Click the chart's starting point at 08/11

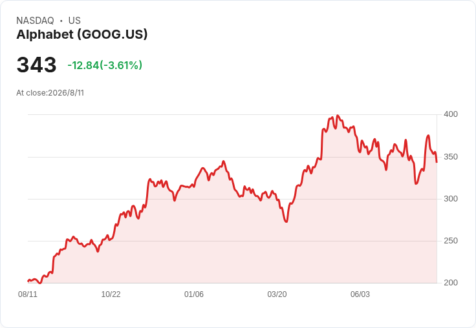click(28, 281)
